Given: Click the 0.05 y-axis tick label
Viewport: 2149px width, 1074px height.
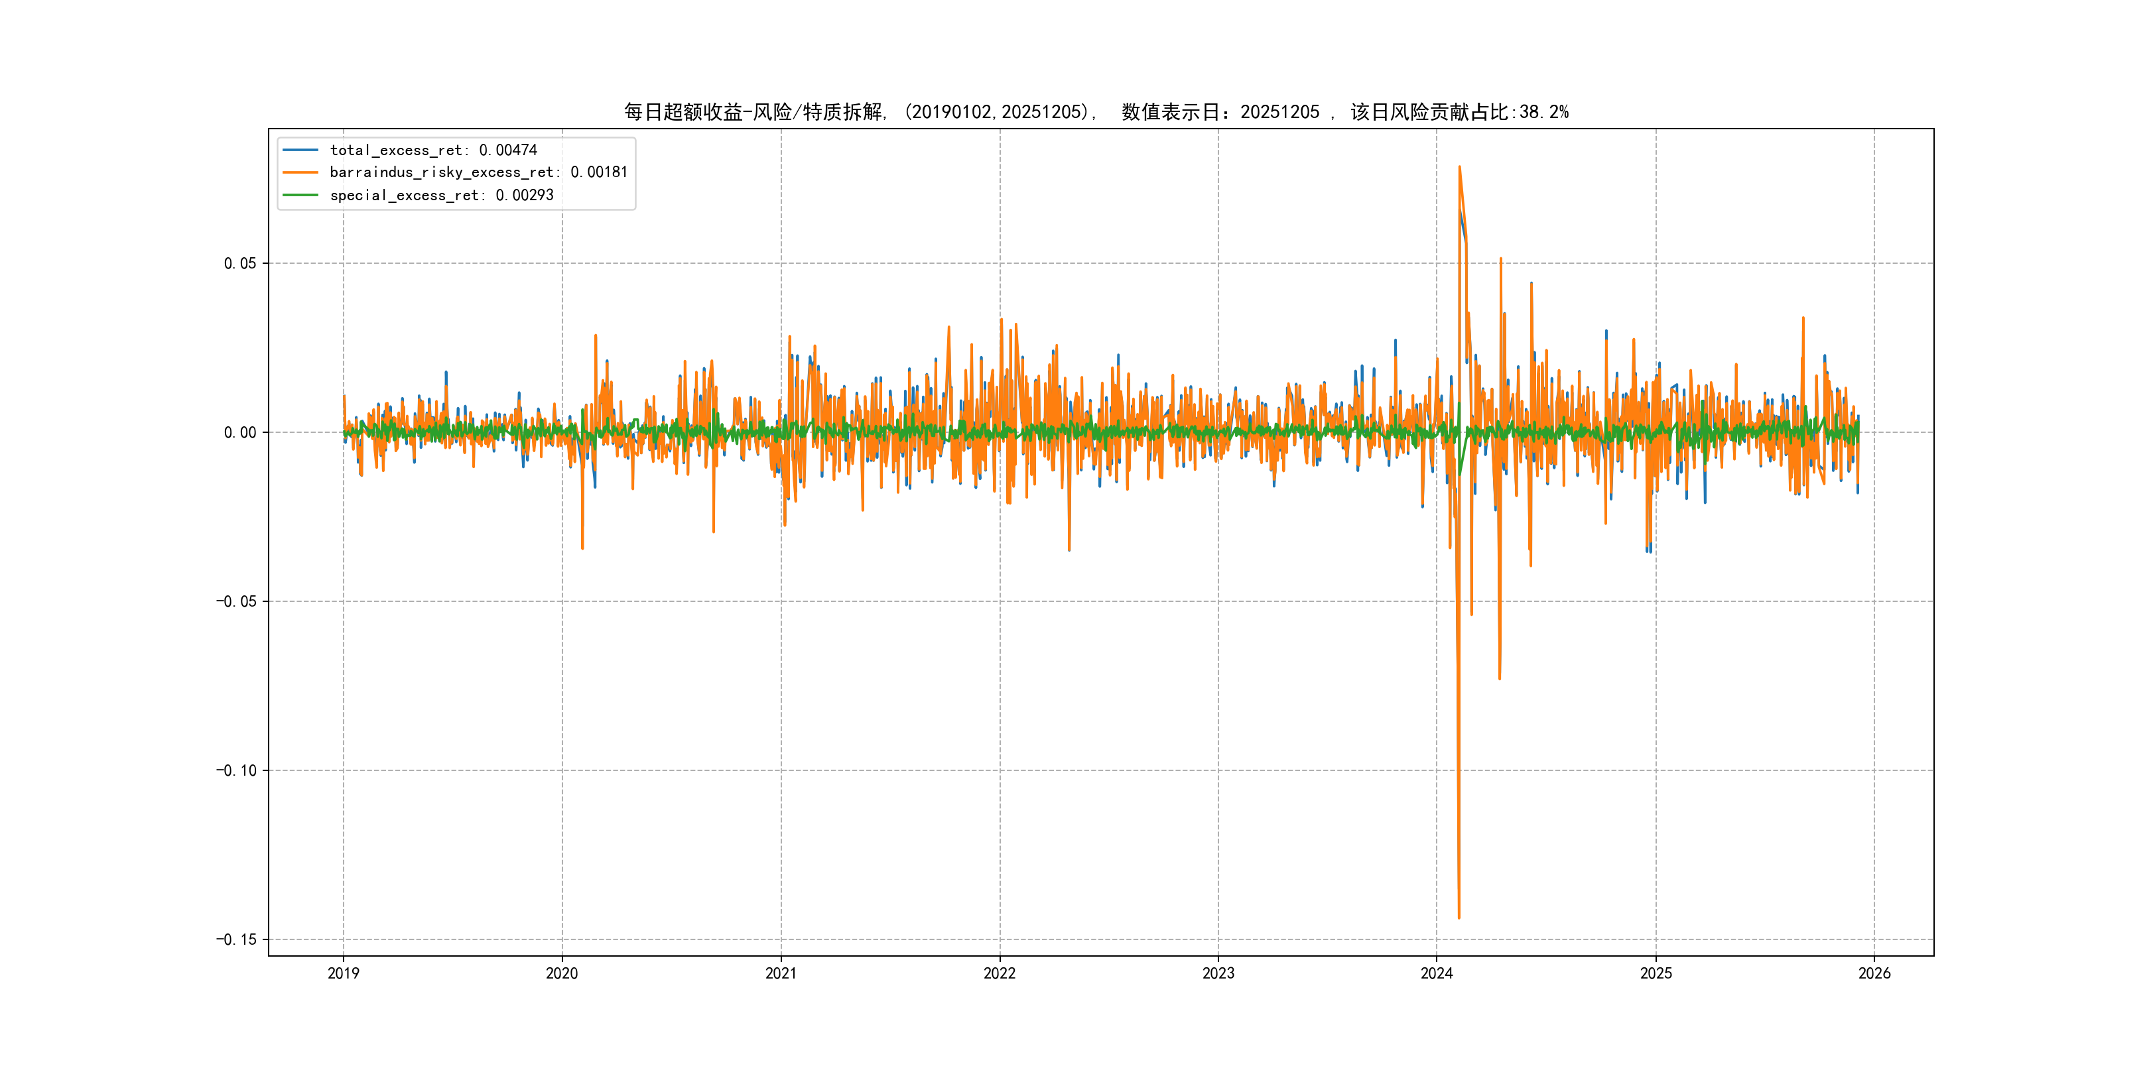Looking at the screenshot, I should point(239,263).
